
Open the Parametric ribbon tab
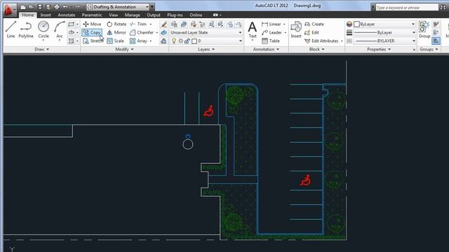(x=92, y=15)
